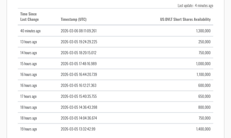Select the 1,300,000 availability value
The width and height of the screenshot is (231, 138).
(203, 31)
